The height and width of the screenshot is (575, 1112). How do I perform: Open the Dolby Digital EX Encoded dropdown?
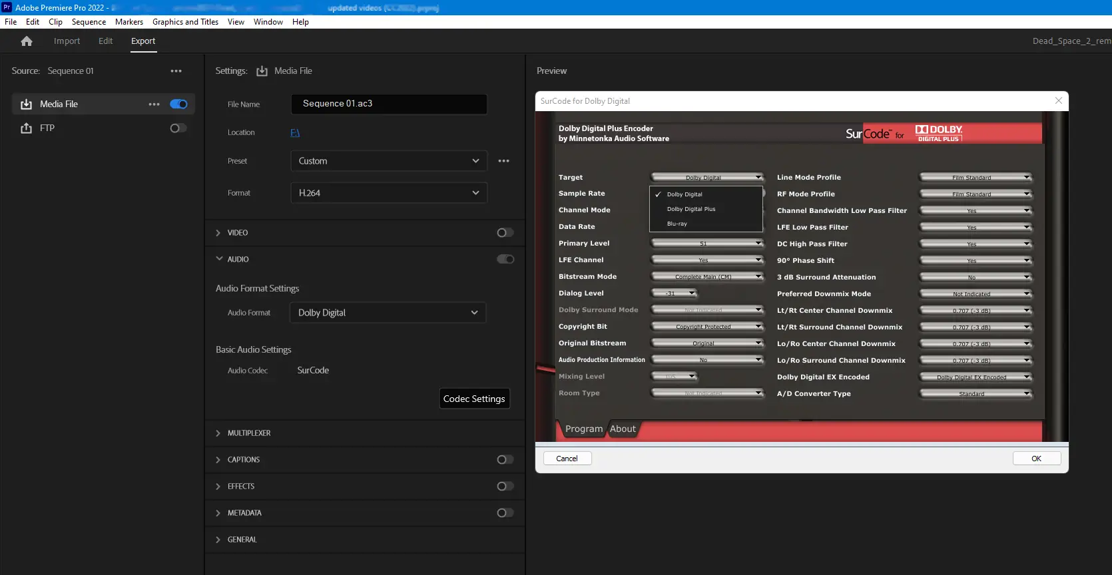975,377
